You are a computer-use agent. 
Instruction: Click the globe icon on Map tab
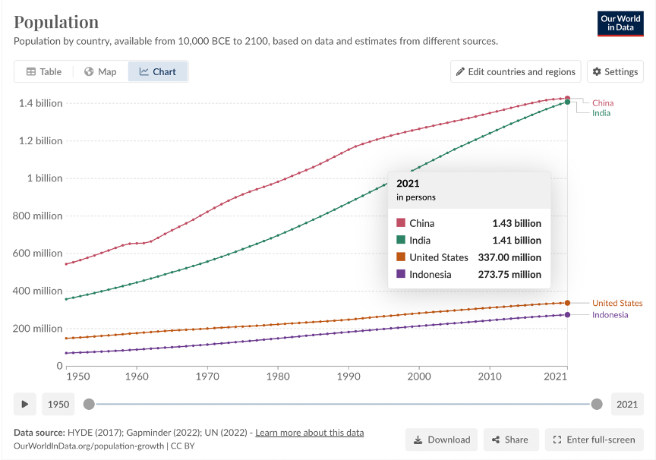(89, 71)
